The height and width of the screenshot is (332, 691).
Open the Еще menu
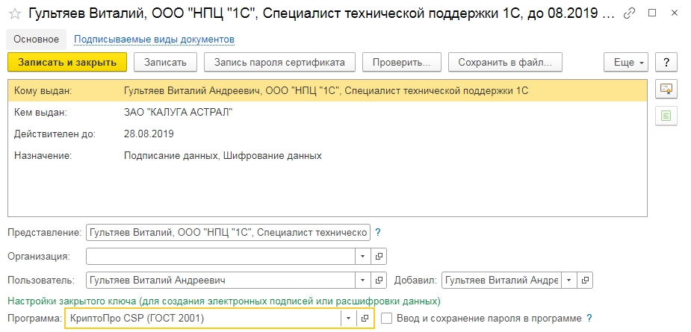(x=626, y=62)
